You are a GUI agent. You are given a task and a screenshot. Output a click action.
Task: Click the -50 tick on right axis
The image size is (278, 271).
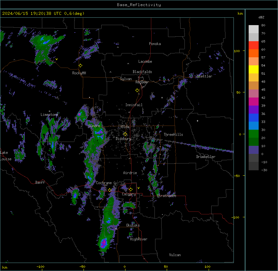click(x=237, y=176)
